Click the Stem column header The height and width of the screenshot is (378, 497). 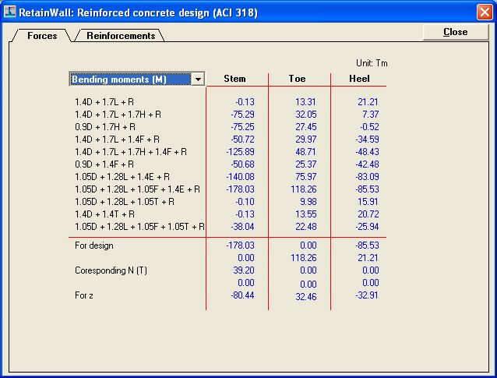coord(234,79)
